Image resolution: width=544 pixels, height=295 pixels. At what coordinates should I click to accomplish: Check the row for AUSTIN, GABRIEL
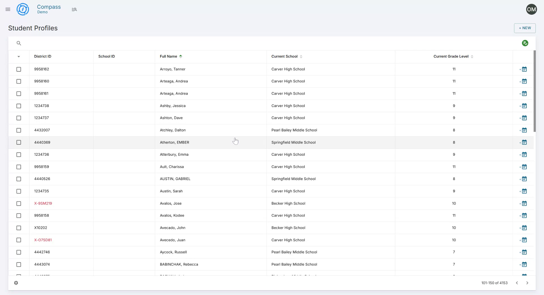(19, 179)
